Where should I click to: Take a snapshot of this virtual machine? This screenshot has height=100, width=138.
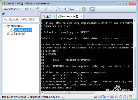(x=46, y=9)
